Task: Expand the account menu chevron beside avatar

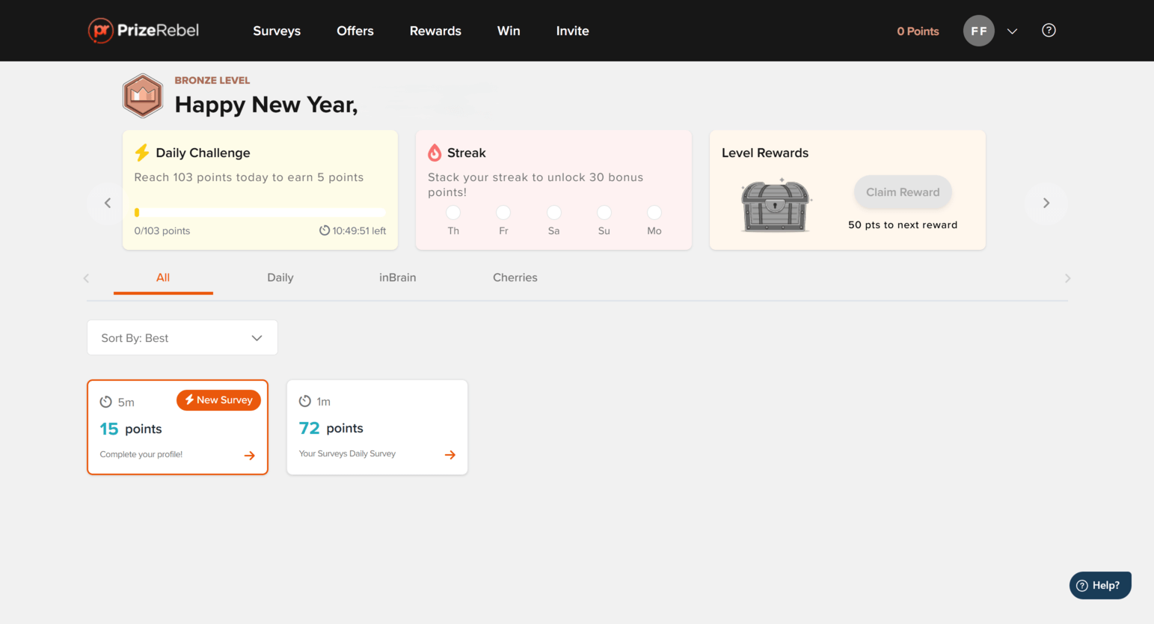Action: coord(1012,31)
